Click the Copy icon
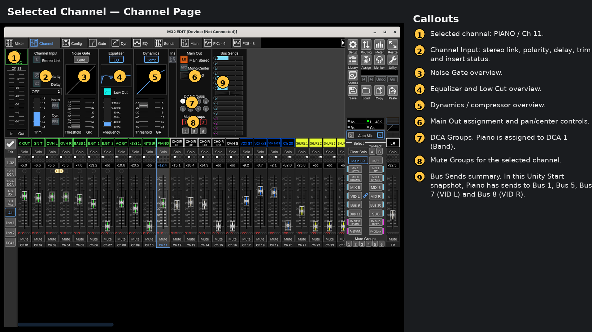 coord(379,91)
